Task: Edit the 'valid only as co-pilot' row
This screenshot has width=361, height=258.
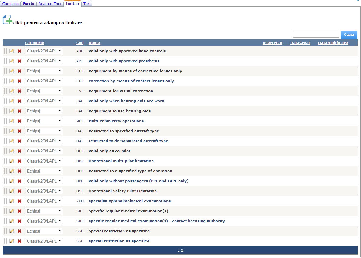Action: tap(12, 151)
